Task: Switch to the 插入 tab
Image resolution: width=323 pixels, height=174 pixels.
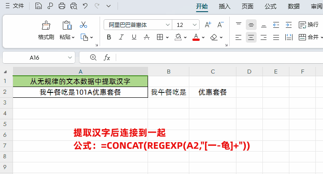Action: pyautogui.click(x=224, y=6)
